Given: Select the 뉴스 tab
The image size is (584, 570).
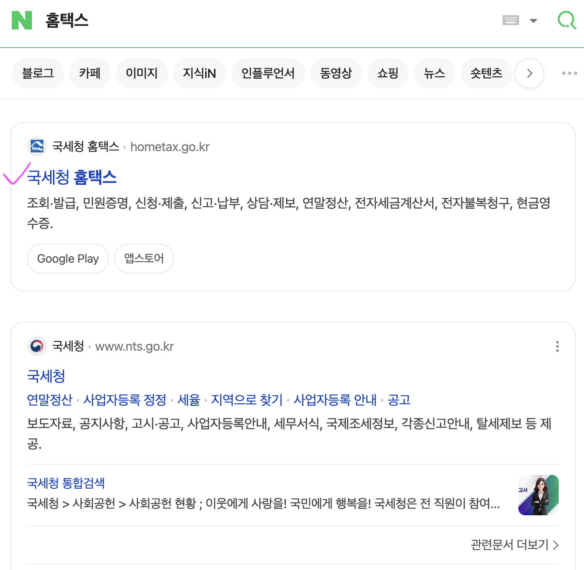Looking at the screenshot, I should (434, 73).
